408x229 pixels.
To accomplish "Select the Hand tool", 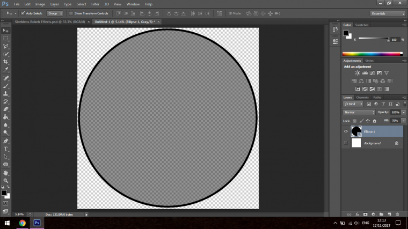I will (x=6, y=173).
